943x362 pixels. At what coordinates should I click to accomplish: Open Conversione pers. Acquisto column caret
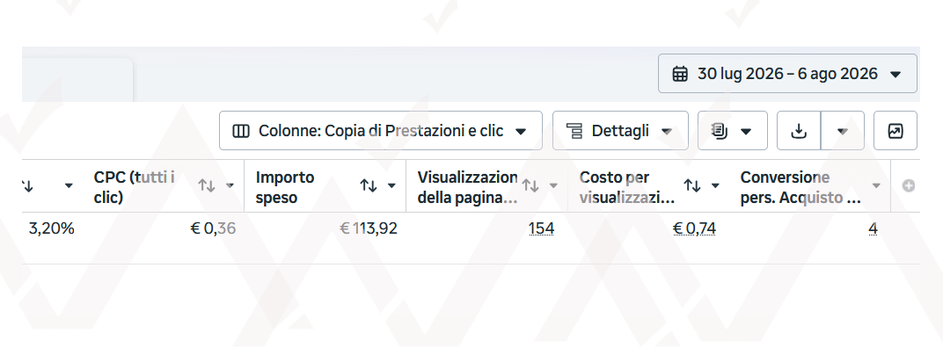pyautogui.click(x=876, y=186)
